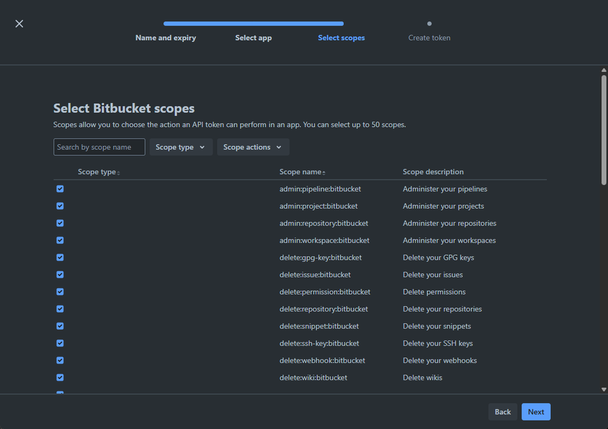Click the Next button
Screen dimensions: 608x429
[536, 412]
